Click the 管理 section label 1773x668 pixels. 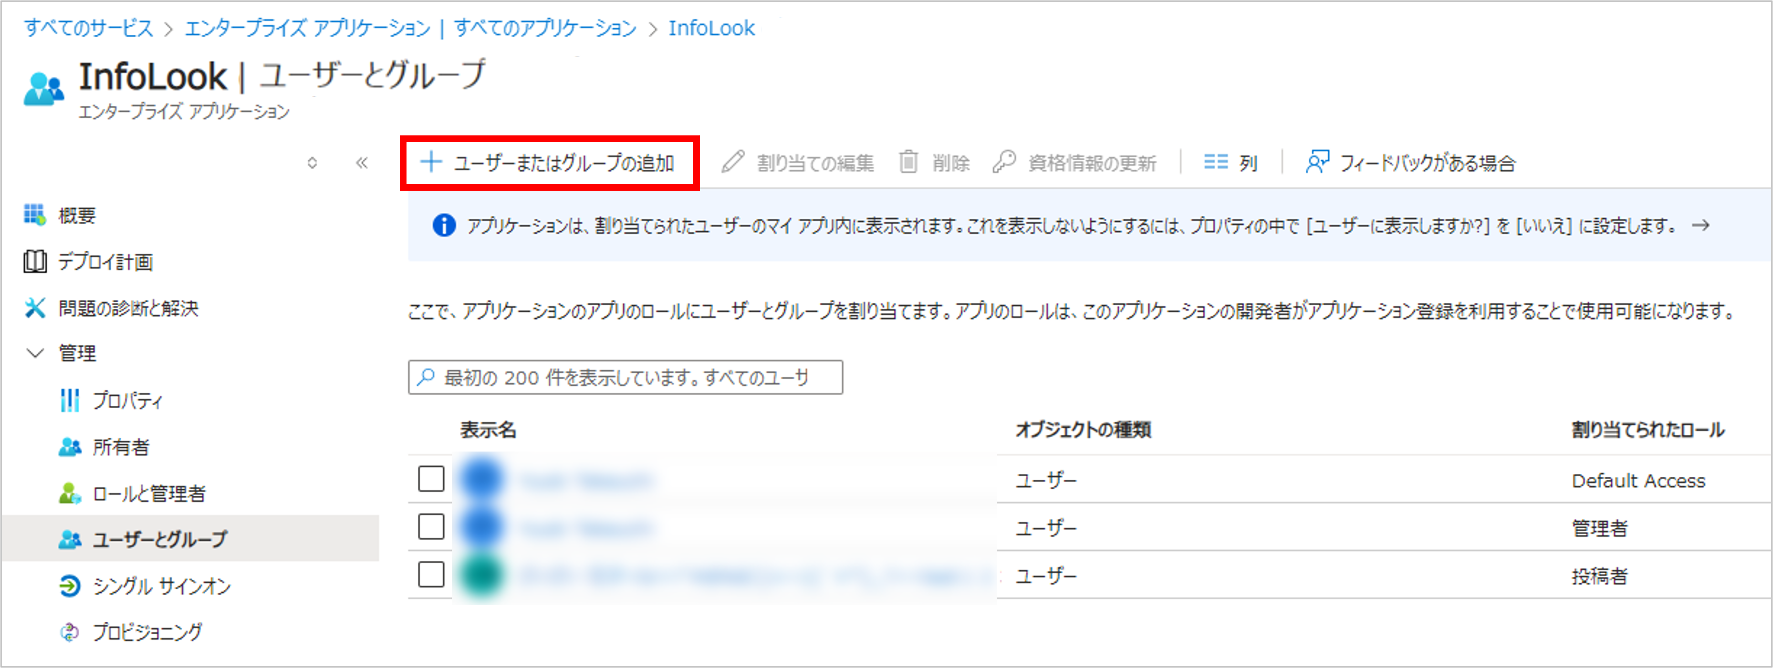point(77,354)
